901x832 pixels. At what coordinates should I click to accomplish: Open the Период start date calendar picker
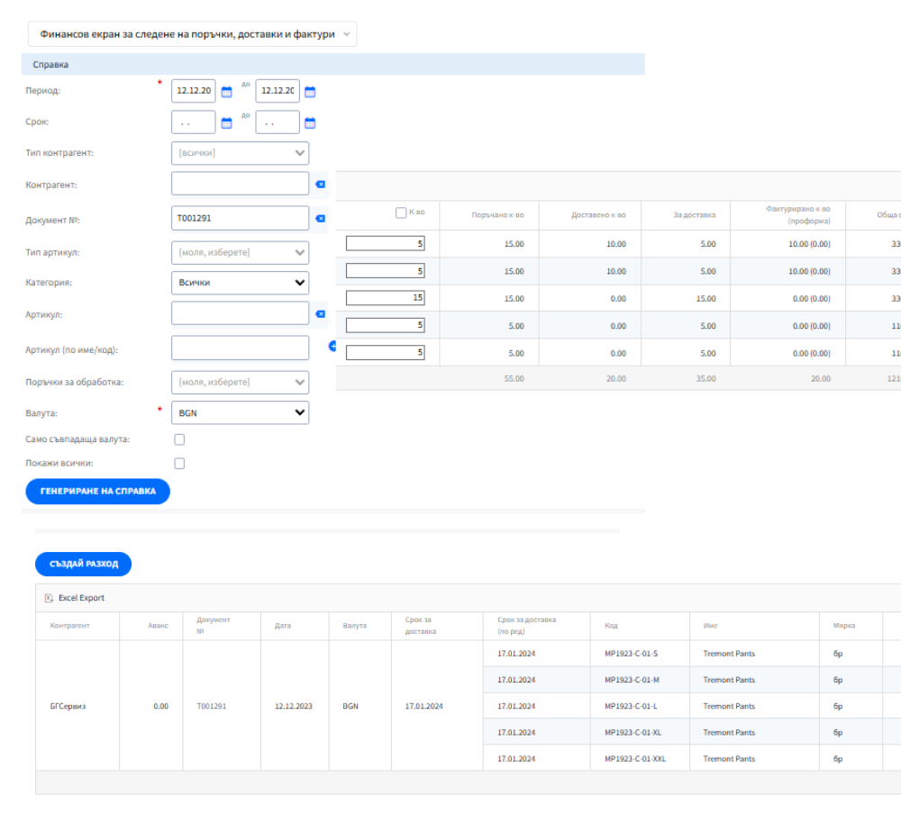click(x=227, y=92)
